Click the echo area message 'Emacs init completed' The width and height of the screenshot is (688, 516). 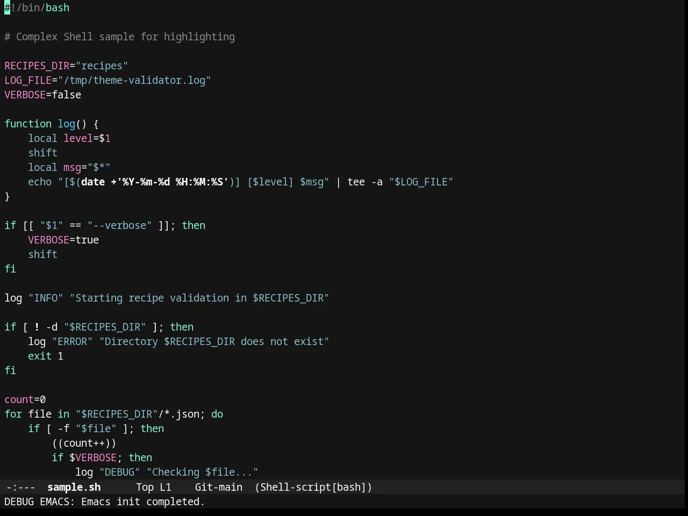[142, 501]
